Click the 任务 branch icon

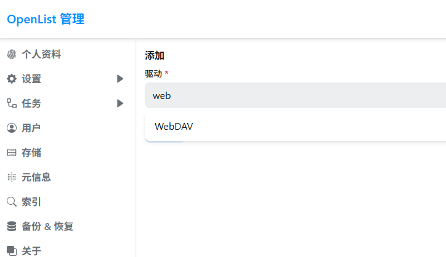[12, 103]
